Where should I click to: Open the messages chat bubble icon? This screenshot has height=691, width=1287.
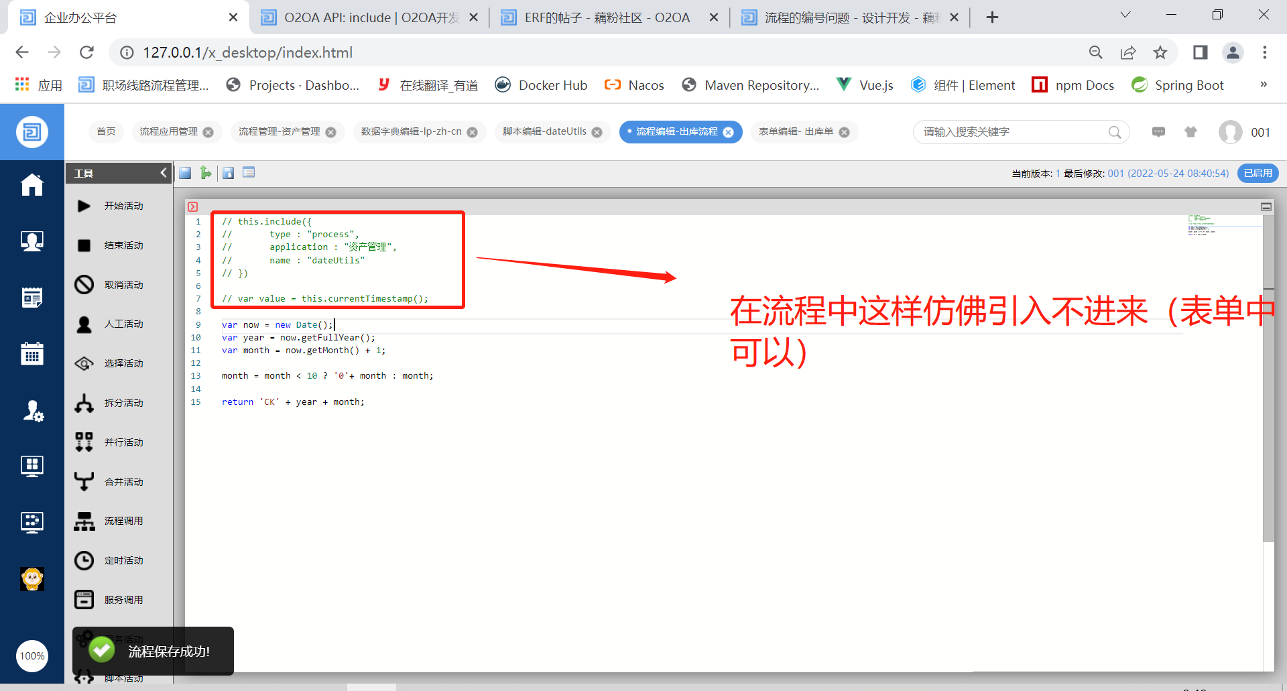coord(1158,132)
